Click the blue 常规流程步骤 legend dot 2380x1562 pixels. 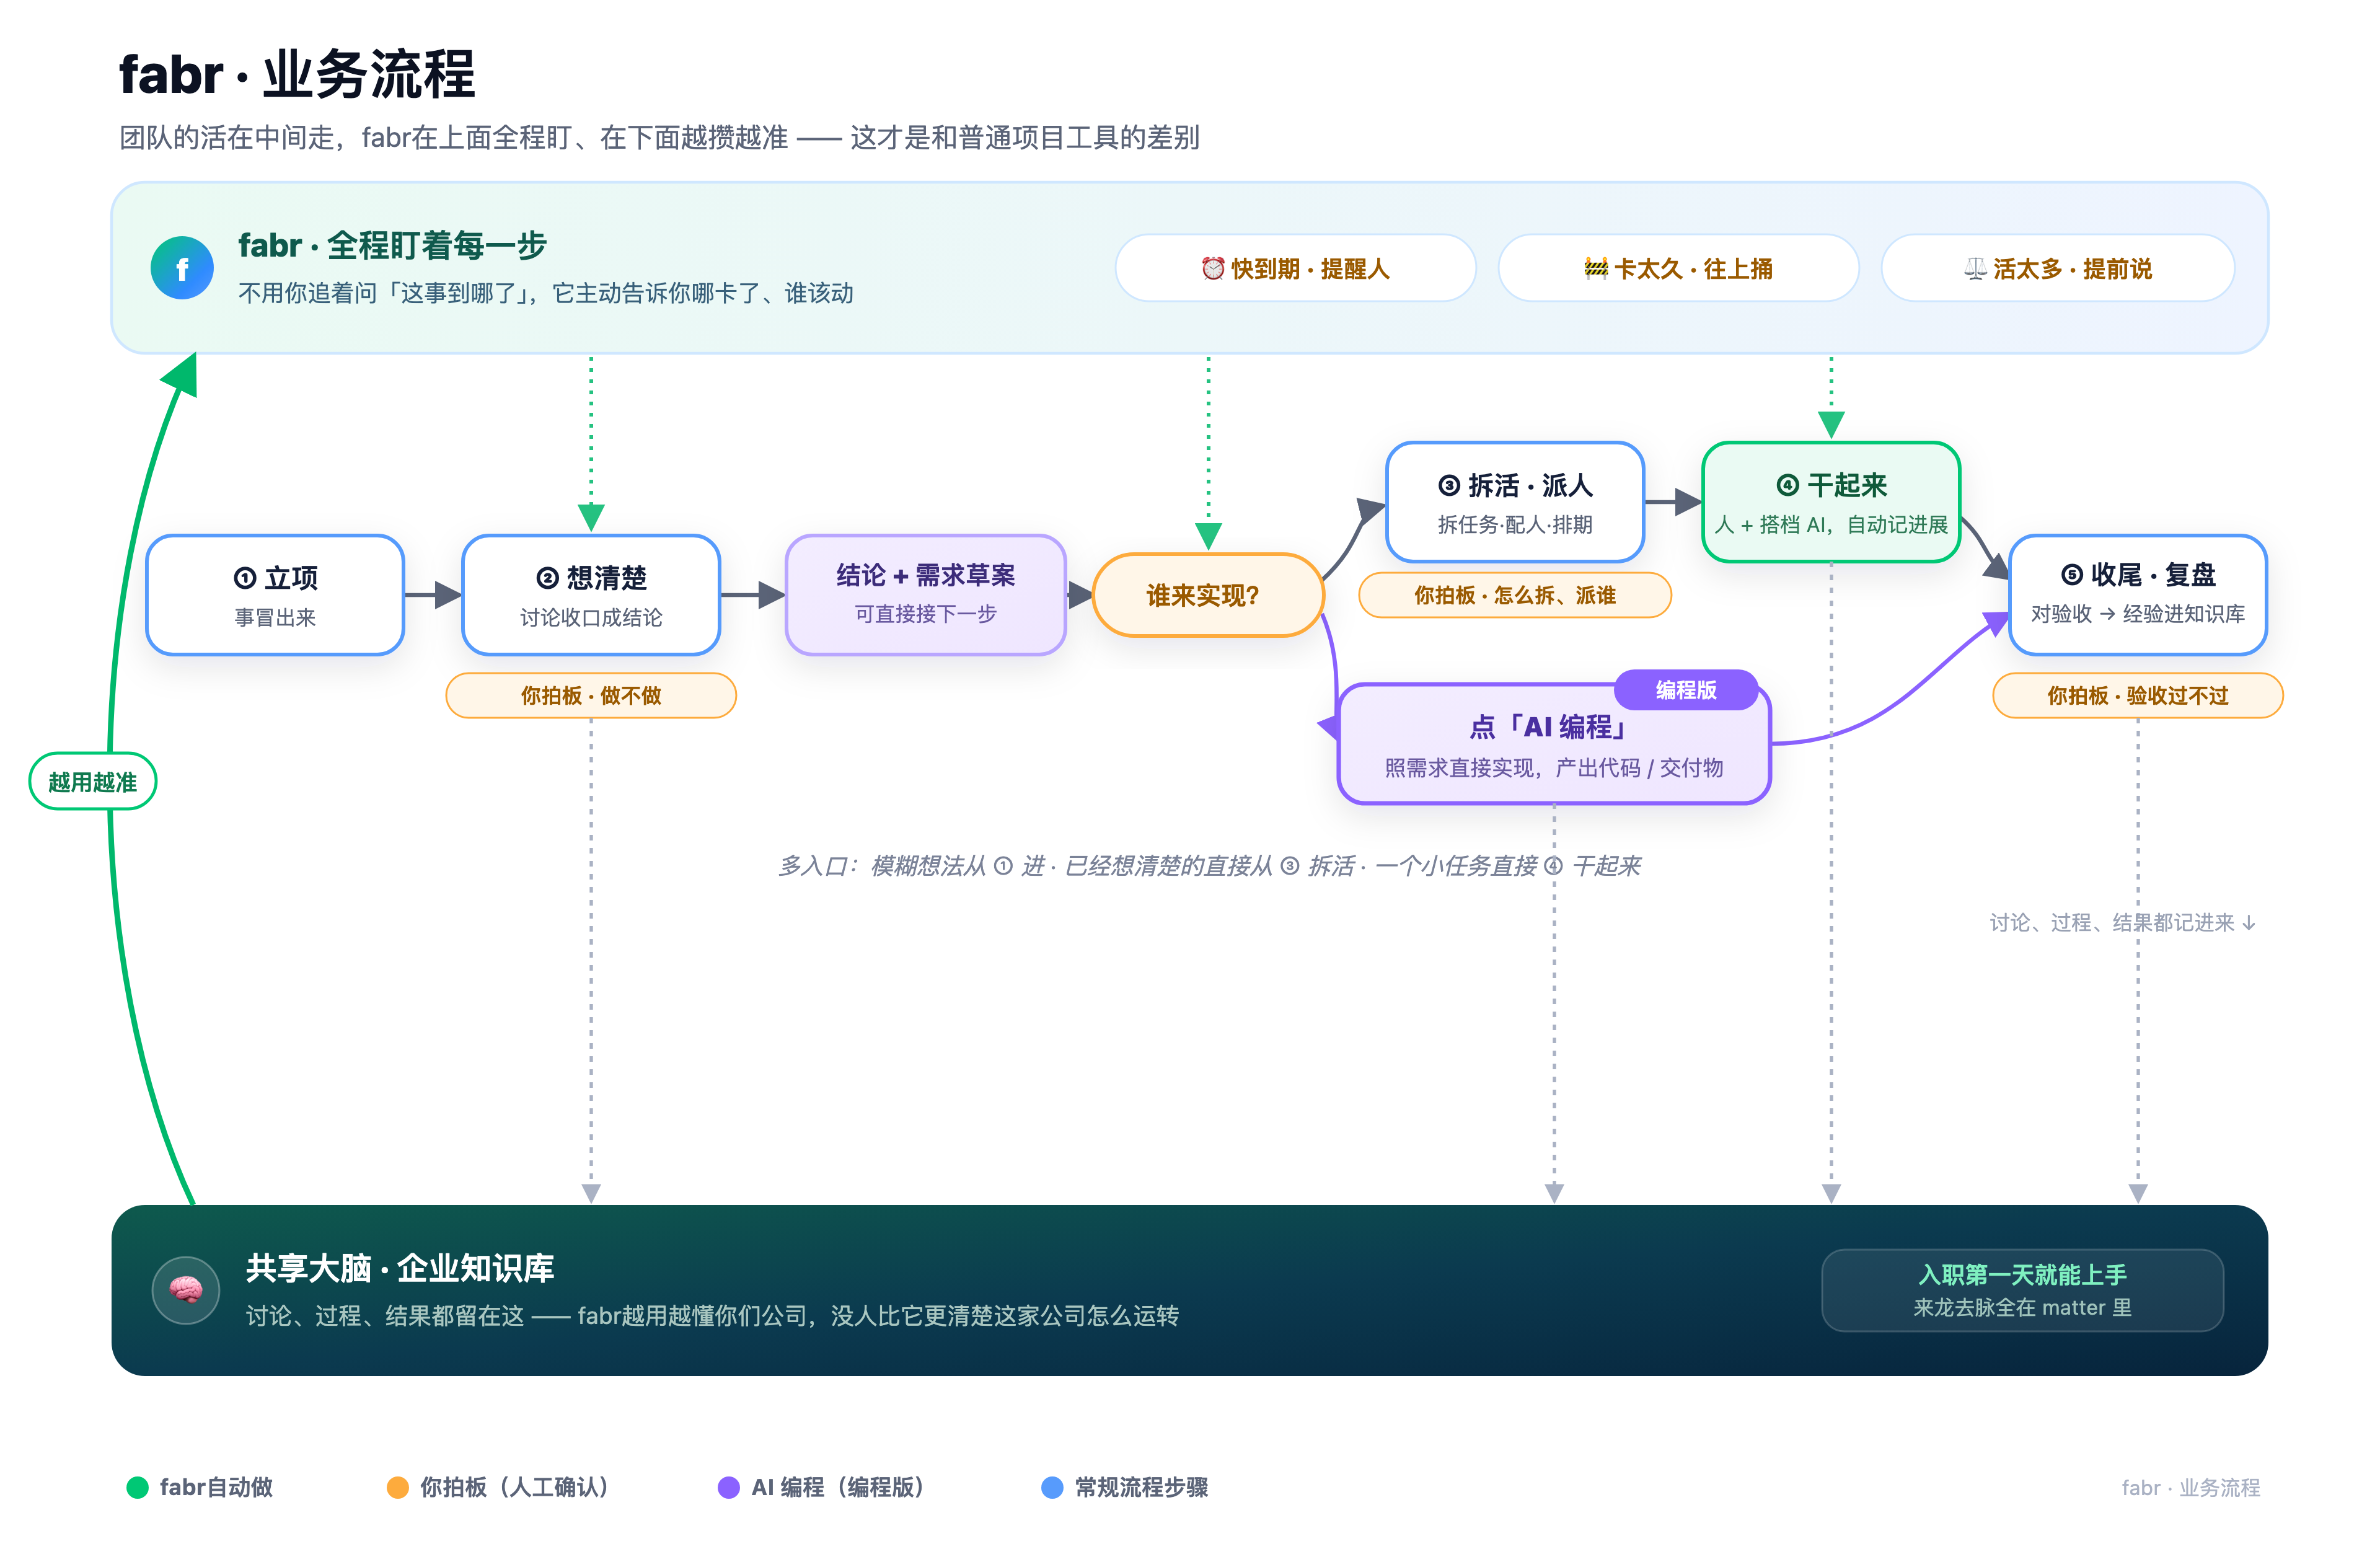point(1052,1487)
